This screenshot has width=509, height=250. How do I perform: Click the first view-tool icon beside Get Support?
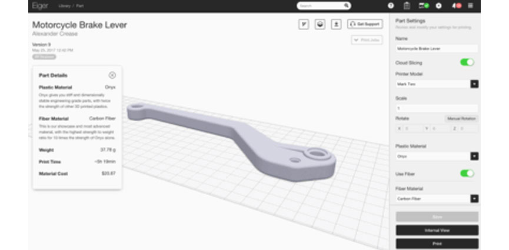point(304,24)
